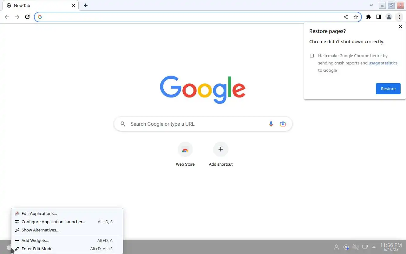Click the Add shortcut tile
The height and width of the screenshot is (254, 406).
(x=221, y=154)
